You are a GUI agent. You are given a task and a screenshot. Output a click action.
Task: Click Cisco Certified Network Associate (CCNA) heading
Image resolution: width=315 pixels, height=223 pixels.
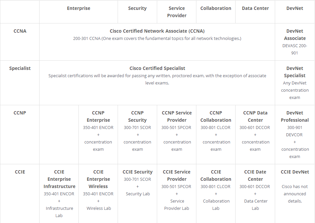point(157,31)
